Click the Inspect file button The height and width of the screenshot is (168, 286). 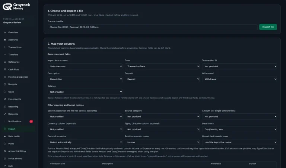click(x=268, y=27)
